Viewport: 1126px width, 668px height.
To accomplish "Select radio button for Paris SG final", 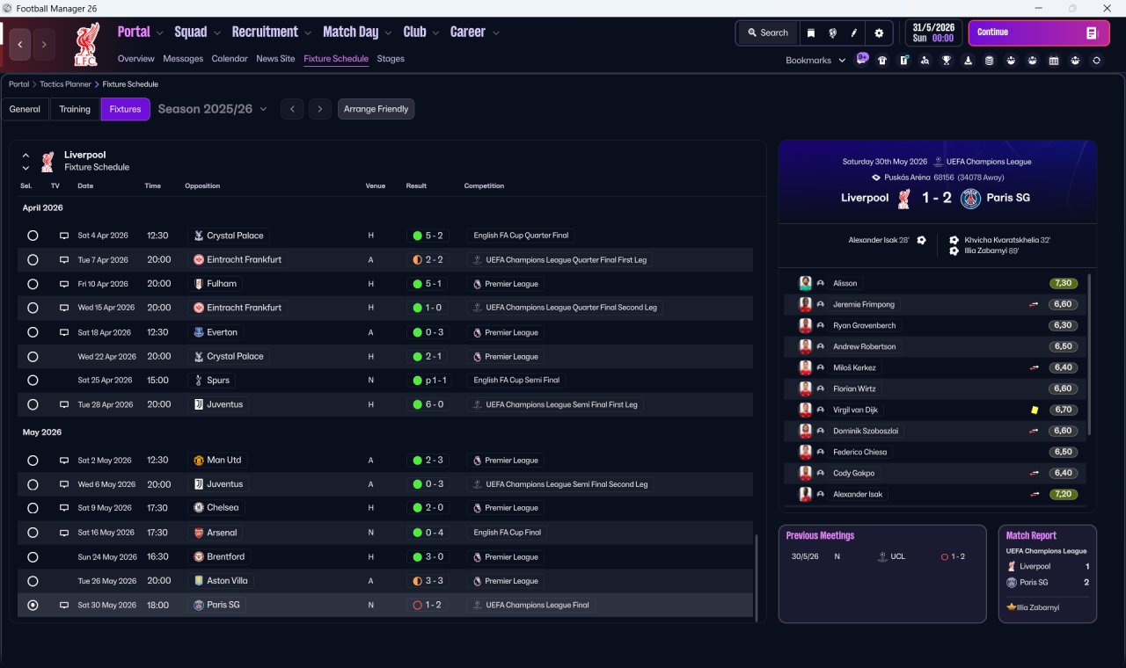I will pyautogui.click(x=33, y=605).
